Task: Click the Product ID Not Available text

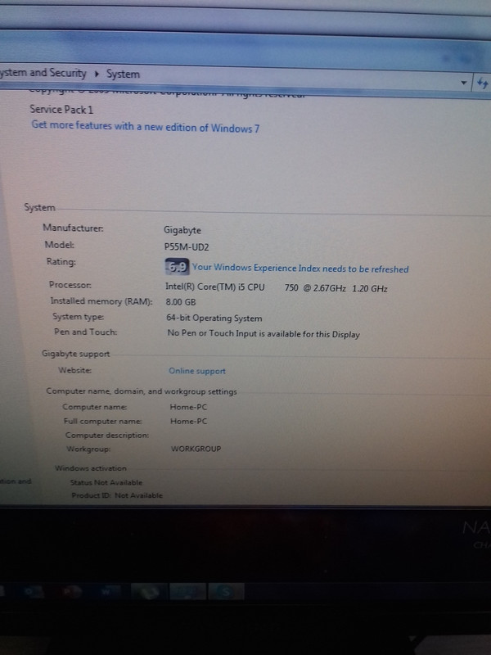Action: (x=117, y=495)
